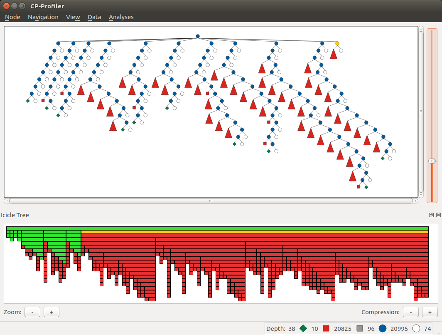Select the root node of the search tree
This screenshot has height=335, width=442.
[x=198, y=36]
